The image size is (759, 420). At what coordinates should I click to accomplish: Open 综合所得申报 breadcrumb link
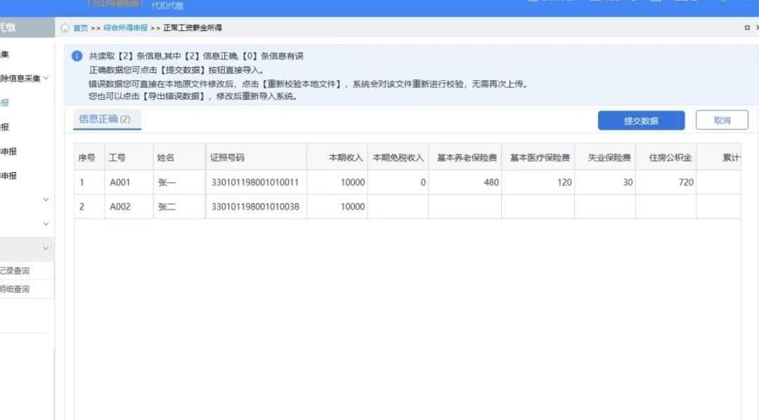125,28
